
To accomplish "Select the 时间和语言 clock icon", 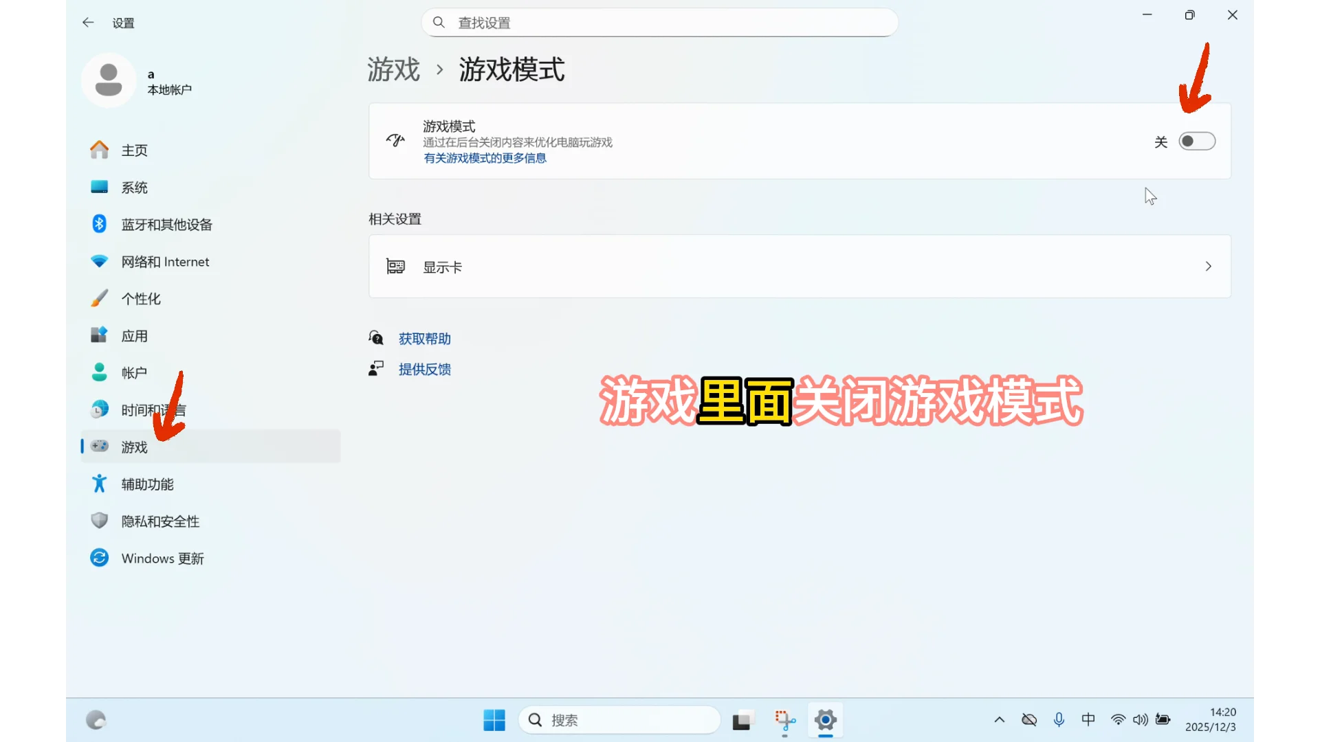I will [99, 409].
